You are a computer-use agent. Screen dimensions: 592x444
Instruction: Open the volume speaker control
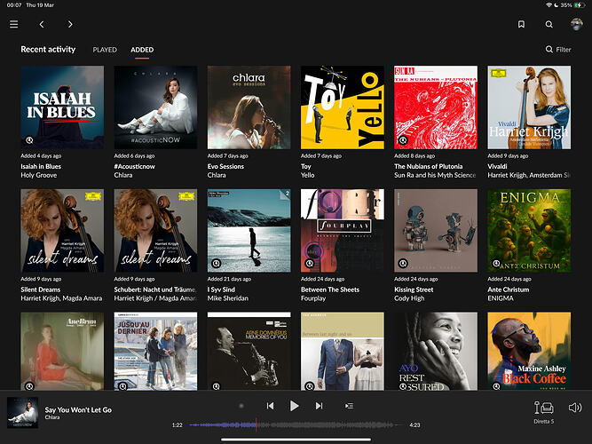point(574,408)
